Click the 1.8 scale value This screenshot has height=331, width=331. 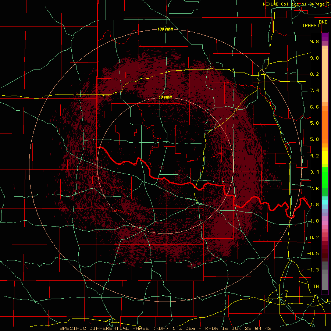(314, 205)
